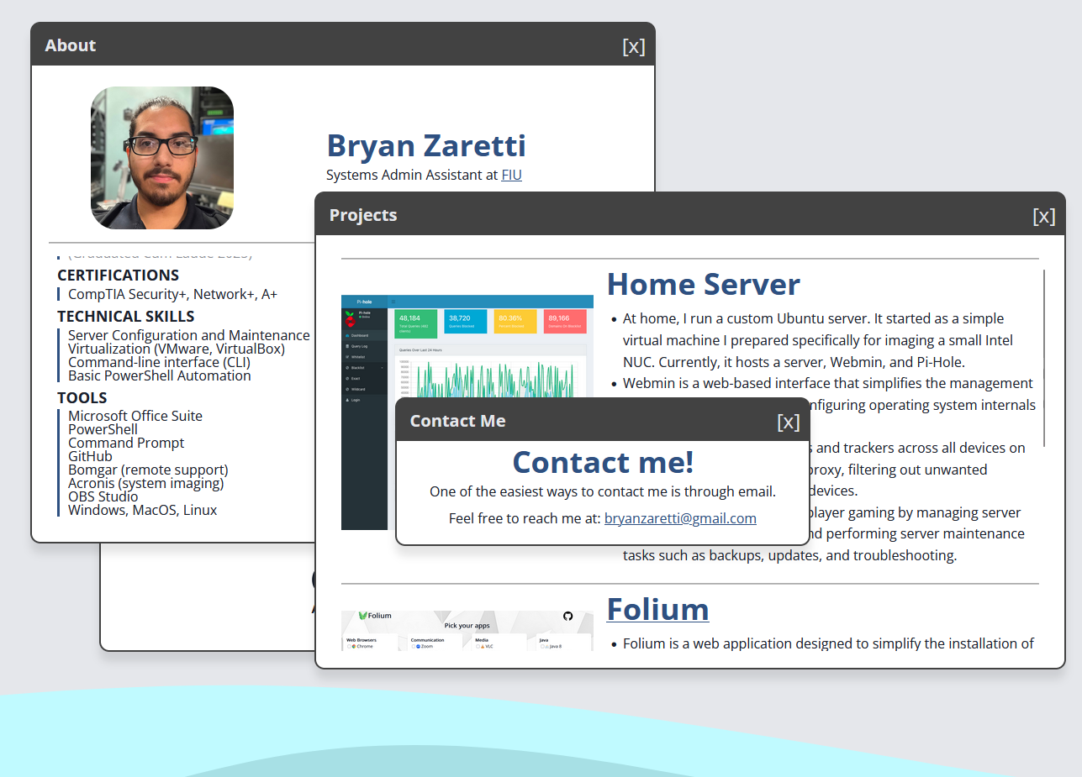Screen dimensions: 1082x777
Task: Click the TECHNICAL SKILLS heading
Action: [x=126, y=316]
